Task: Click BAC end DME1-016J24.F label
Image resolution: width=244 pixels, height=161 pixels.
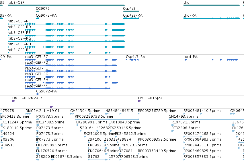Action: pos(152,98)
